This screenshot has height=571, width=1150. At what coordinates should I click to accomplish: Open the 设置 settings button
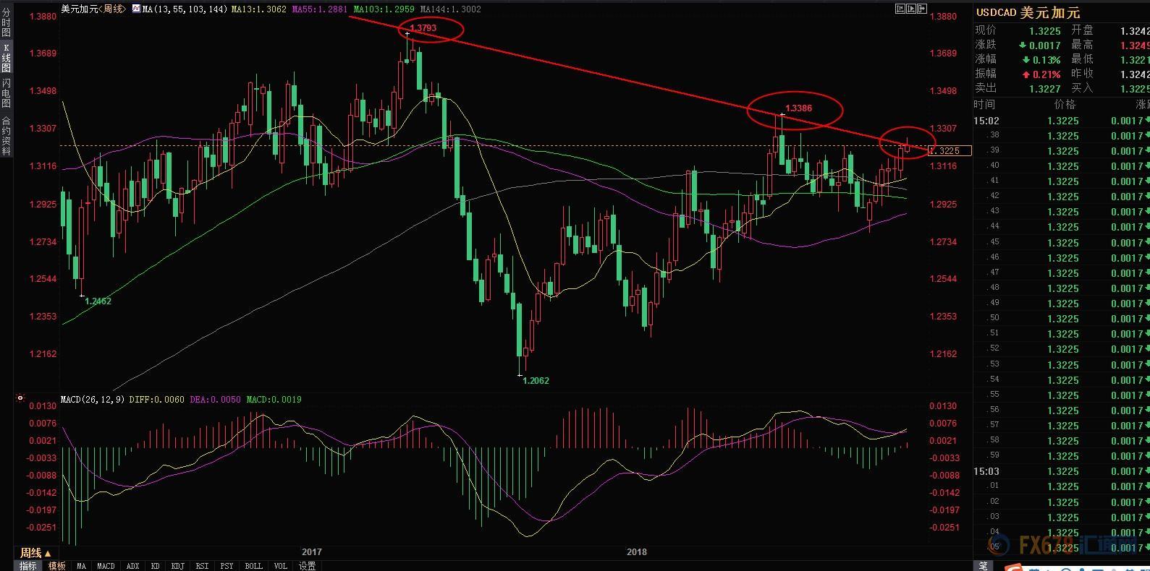coord(307,566)
